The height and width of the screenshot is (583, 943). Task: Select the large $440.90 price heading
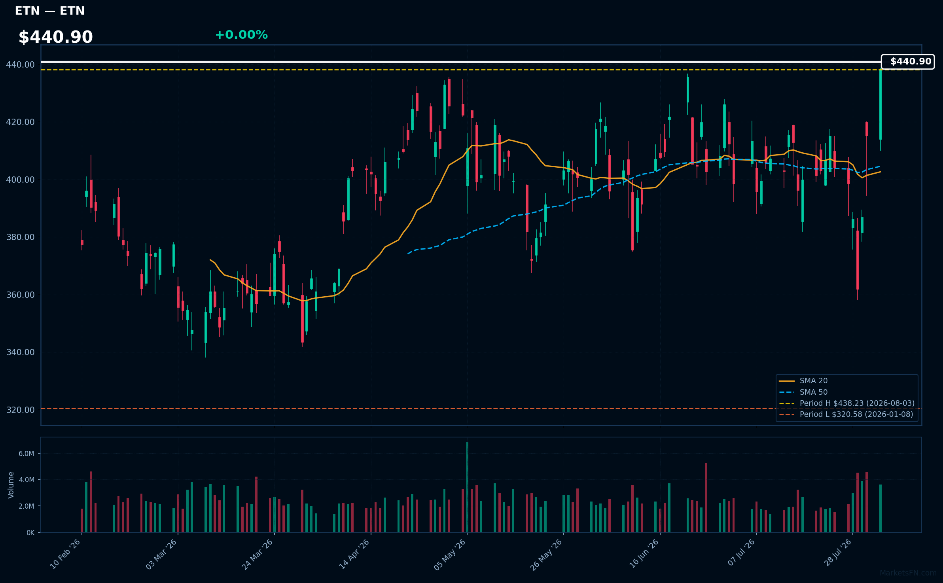point(56,37)
